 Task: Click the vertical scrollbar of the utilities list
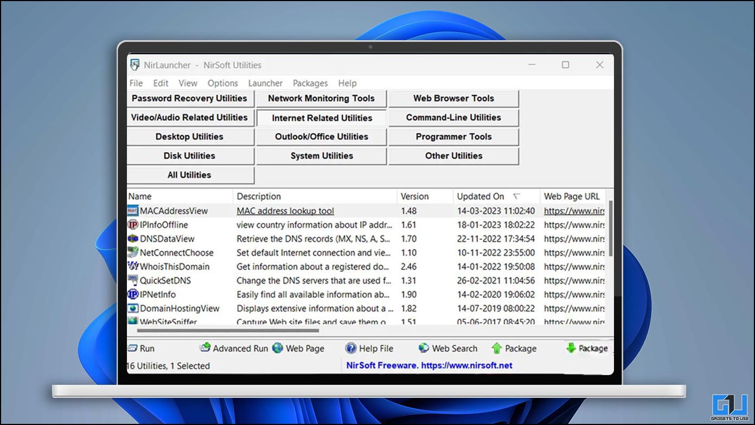(x=611, y=228)
